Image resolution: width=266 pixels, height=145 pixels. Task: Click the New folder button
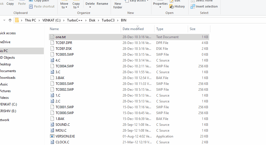coord(118,5)
